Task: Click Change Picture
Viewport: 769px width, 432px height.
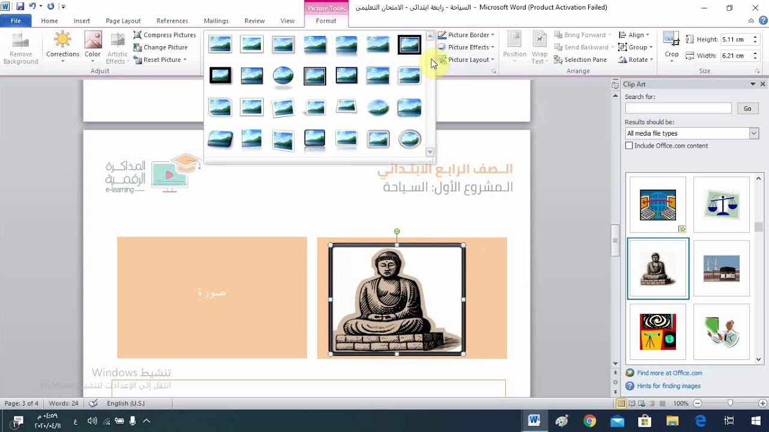Action: coord(160,47)
